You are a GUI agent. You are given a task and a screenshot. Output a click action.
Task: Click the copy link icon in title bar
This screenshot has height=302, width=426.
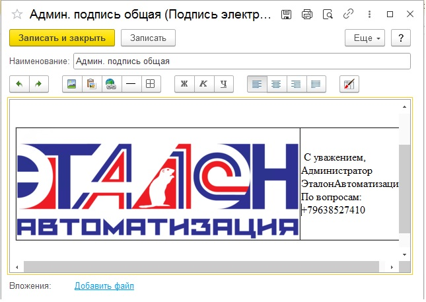(347, 14)
